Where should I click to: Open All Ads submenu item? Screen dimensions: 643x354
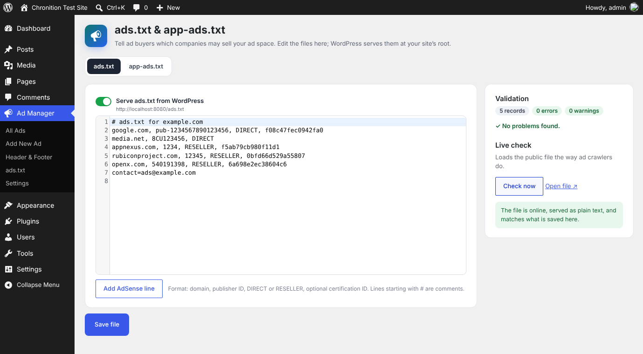(x=15, y=131)
